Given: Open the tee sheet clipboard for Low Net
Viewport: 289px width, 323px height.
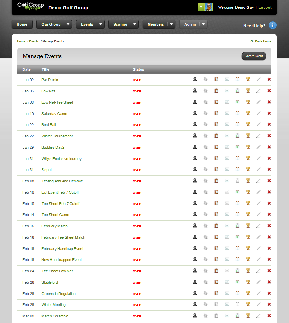Looking at the screenshot, I should (x=216, y=91).
